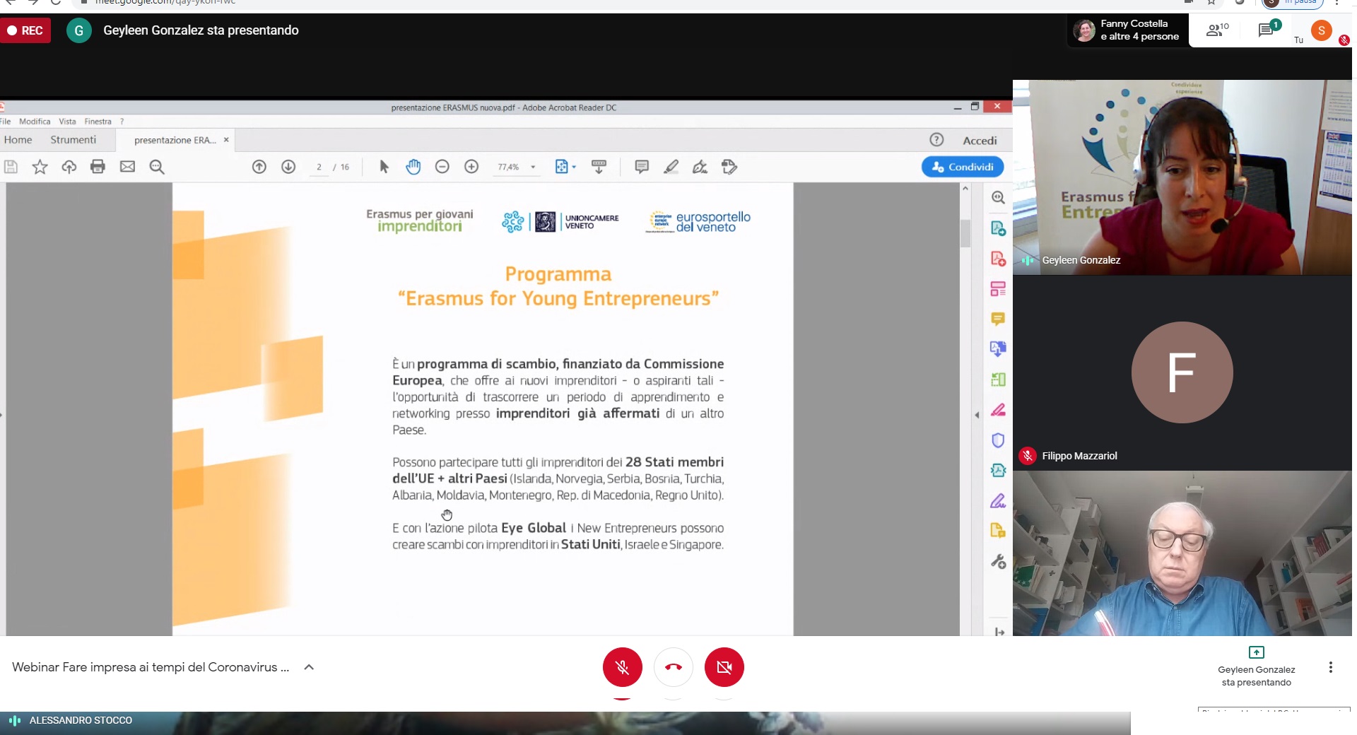Click the side panel magnifier plus icon

point(998,198)
